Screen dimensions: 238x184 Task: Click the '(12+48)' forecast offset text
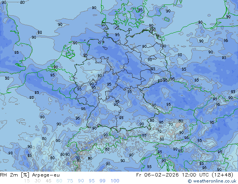222,175
